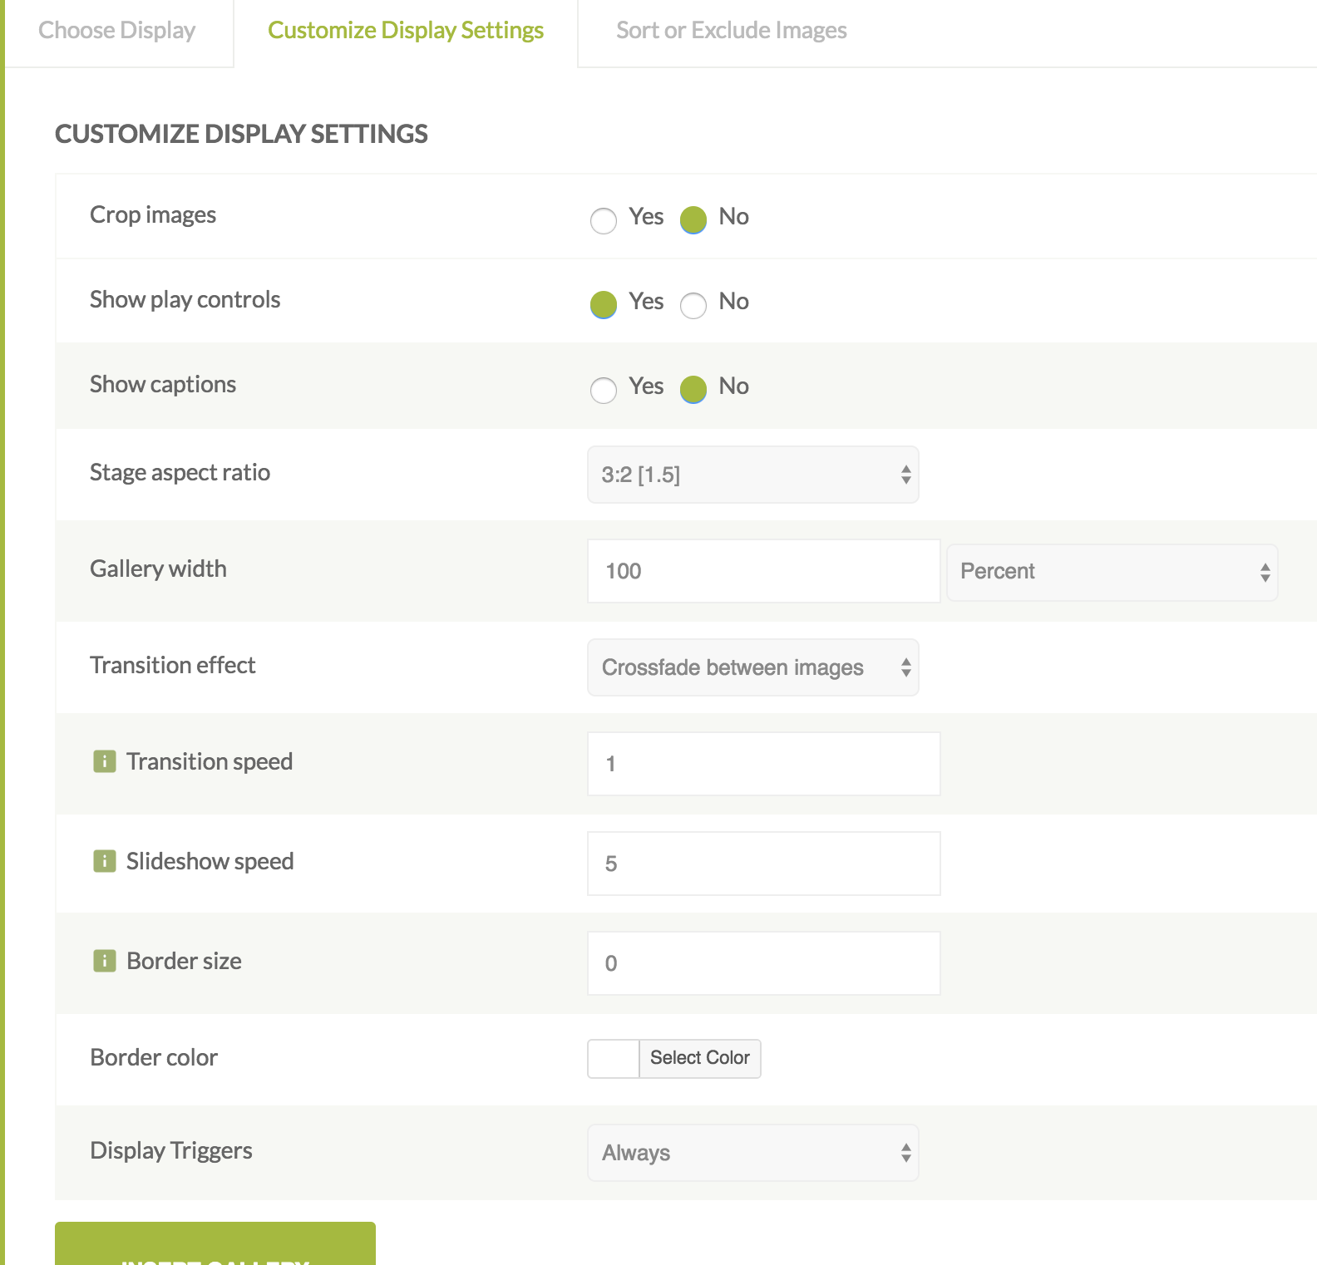Click the Border size info icon
1317x1265 pixels.
105,961
